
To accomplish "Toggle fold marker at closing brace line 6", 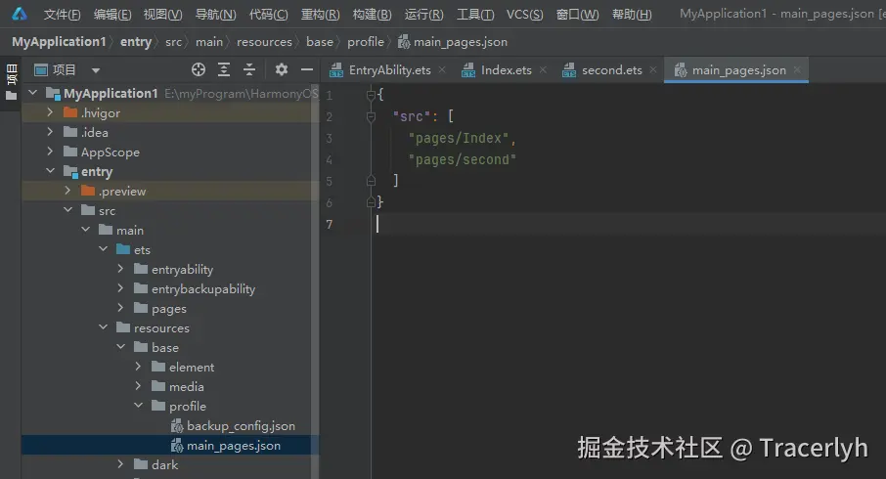I will click(371, 202).
